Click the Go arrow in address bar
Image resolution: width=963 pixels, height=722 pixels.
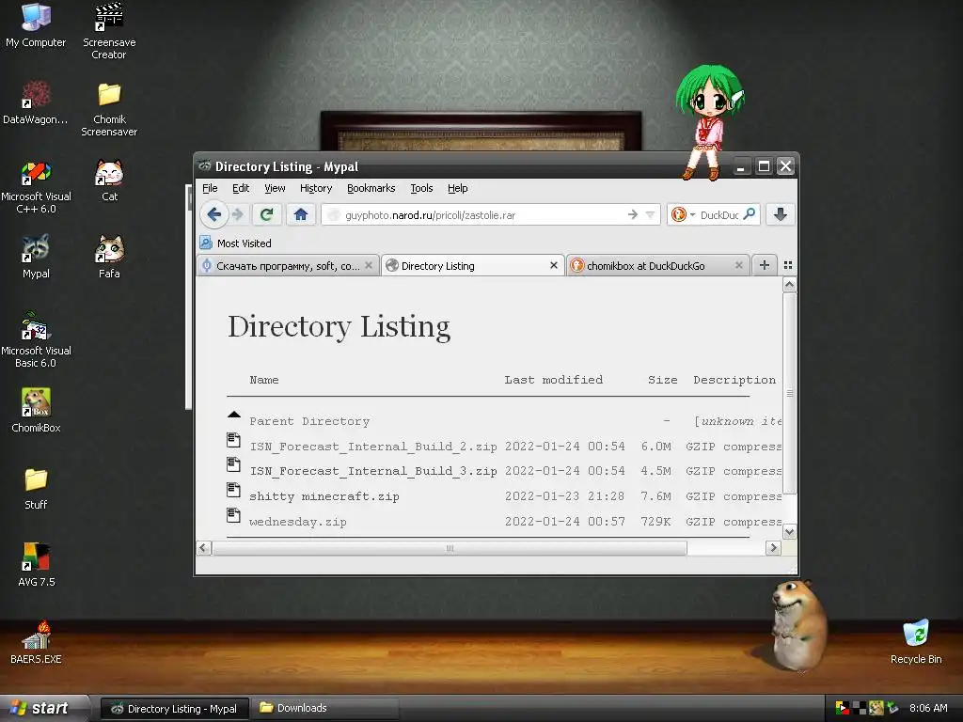(x=633, y=214)
